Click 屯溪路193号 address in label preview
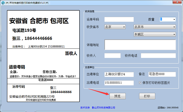Viewport: 183px width, 112px height. click(x=24, y=31)
